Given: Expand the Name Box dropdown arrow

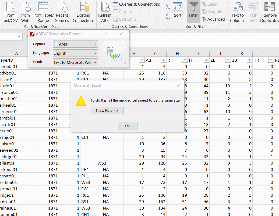Looking at the screenshot, I should 19,37.
